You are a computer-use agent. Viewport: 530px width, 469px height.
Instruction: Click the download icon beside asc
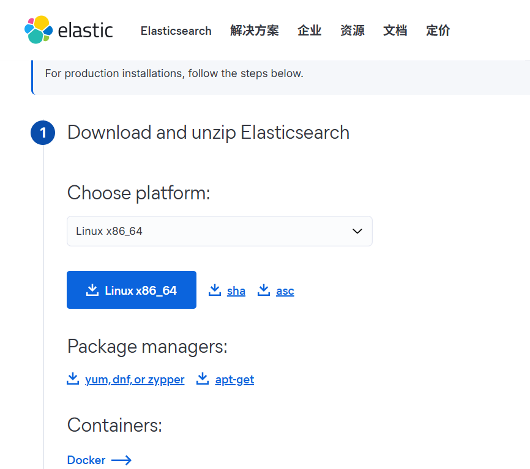[x=264, y=290]
